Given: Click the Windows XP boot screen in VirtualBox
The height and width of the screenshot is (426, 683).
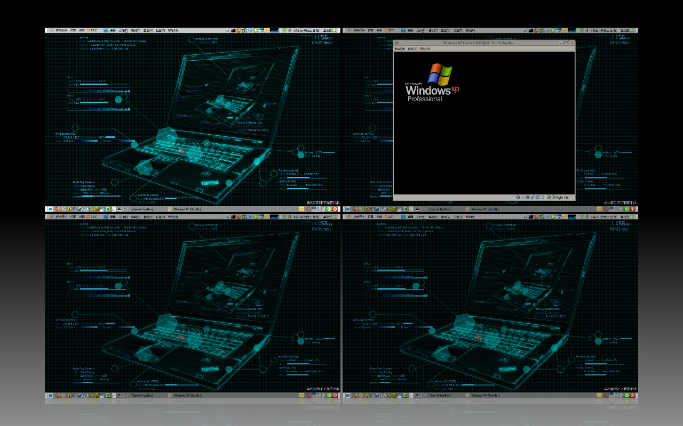Looking at the screenshot, I should click(x=484, y=122).
